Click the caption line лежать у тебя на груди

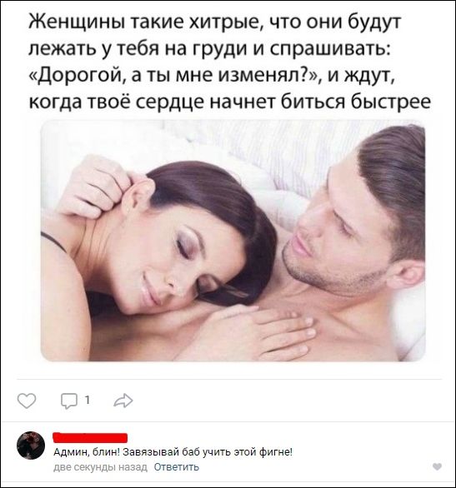(139, 50)
